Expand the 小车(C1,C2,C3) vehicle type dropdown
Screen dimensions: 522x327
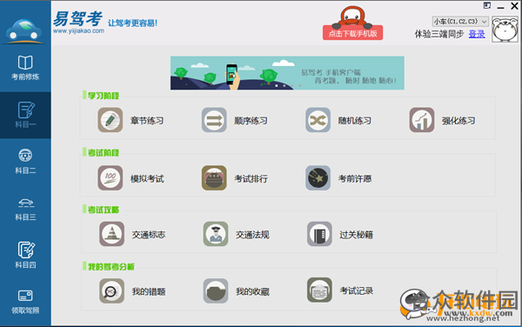[460, 22]
